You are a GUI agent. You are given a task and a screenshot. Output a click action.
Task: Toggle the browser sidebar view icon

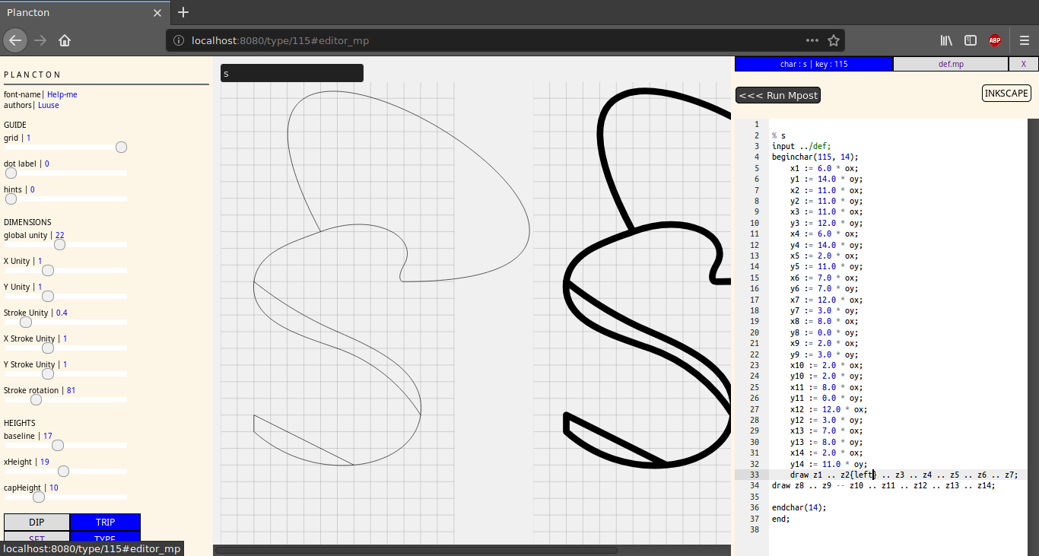click(971, 40)
